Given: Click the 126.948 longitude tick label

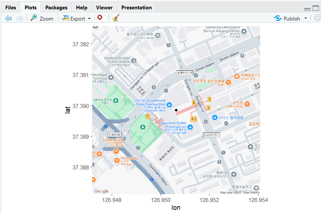Looking at the screenshot, I should point(112,200).
